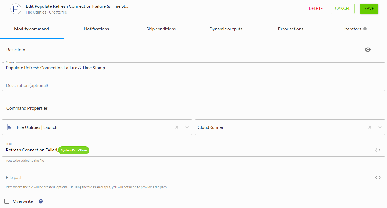The width and height of the screenshot is (387, 208).
Task: Switch to the Modify command tab
Action: point(32,29)
